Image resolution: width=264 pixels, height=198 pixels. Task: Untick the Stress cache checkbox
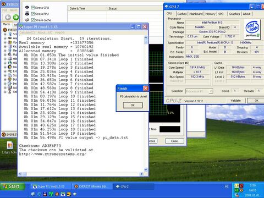point(33,20)
